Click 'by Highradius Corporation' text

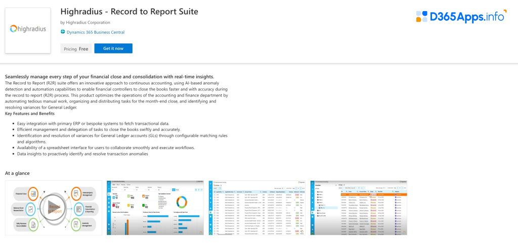pyautogui.click(x=85, y=22)
